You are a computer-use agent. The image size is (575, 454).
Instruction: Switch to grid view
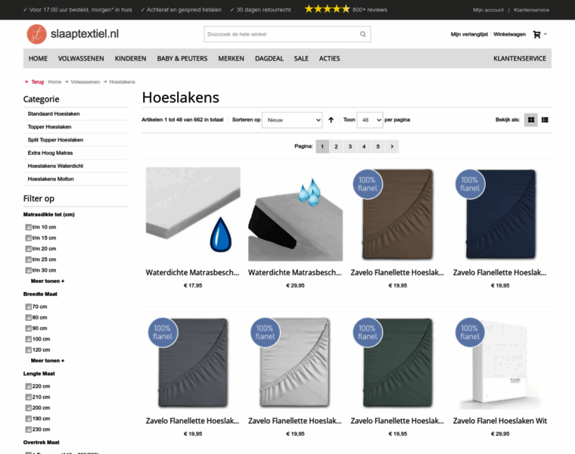tap(531, 120)
